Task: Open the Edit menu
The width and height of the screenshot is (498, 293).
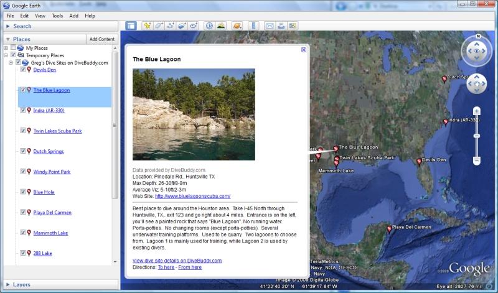Action: click(x=24, y=16)
